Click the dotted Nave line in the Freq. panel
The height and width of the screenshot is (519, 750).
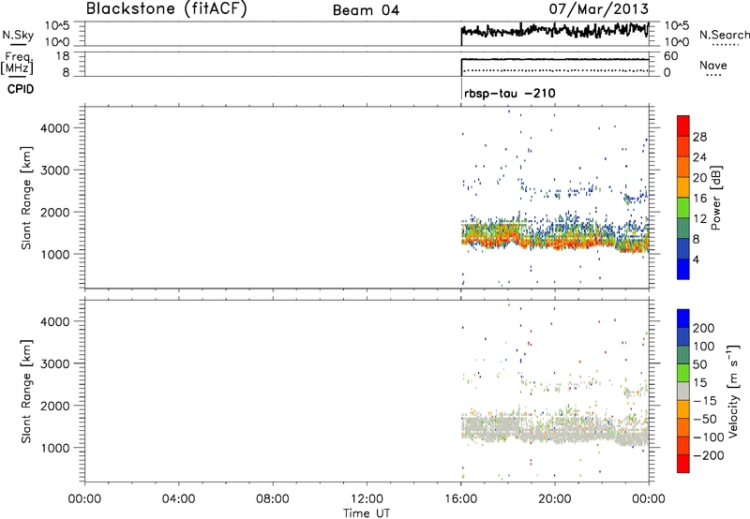coord(555,70)
